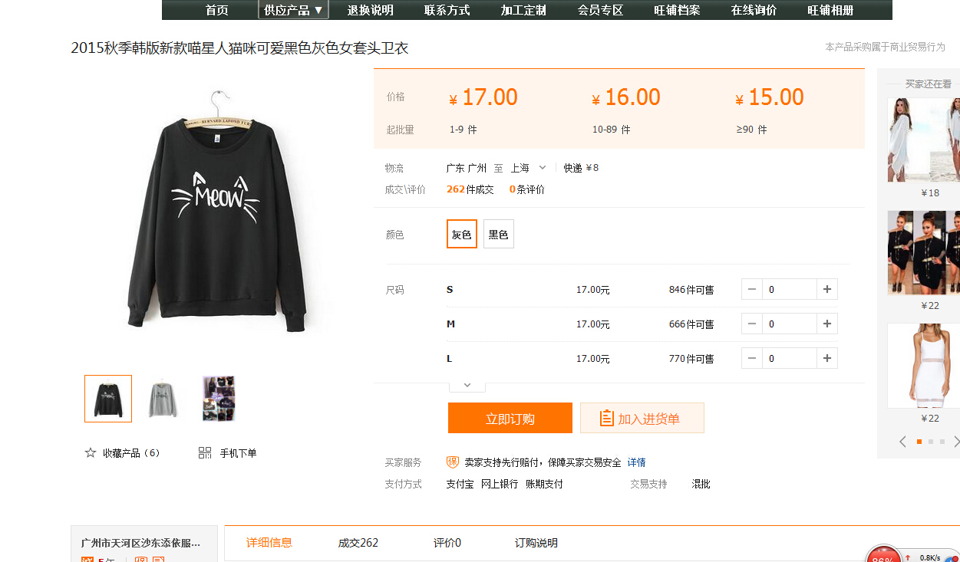Go to previous recommended products page
960x562 pixels.
[902, 442]
